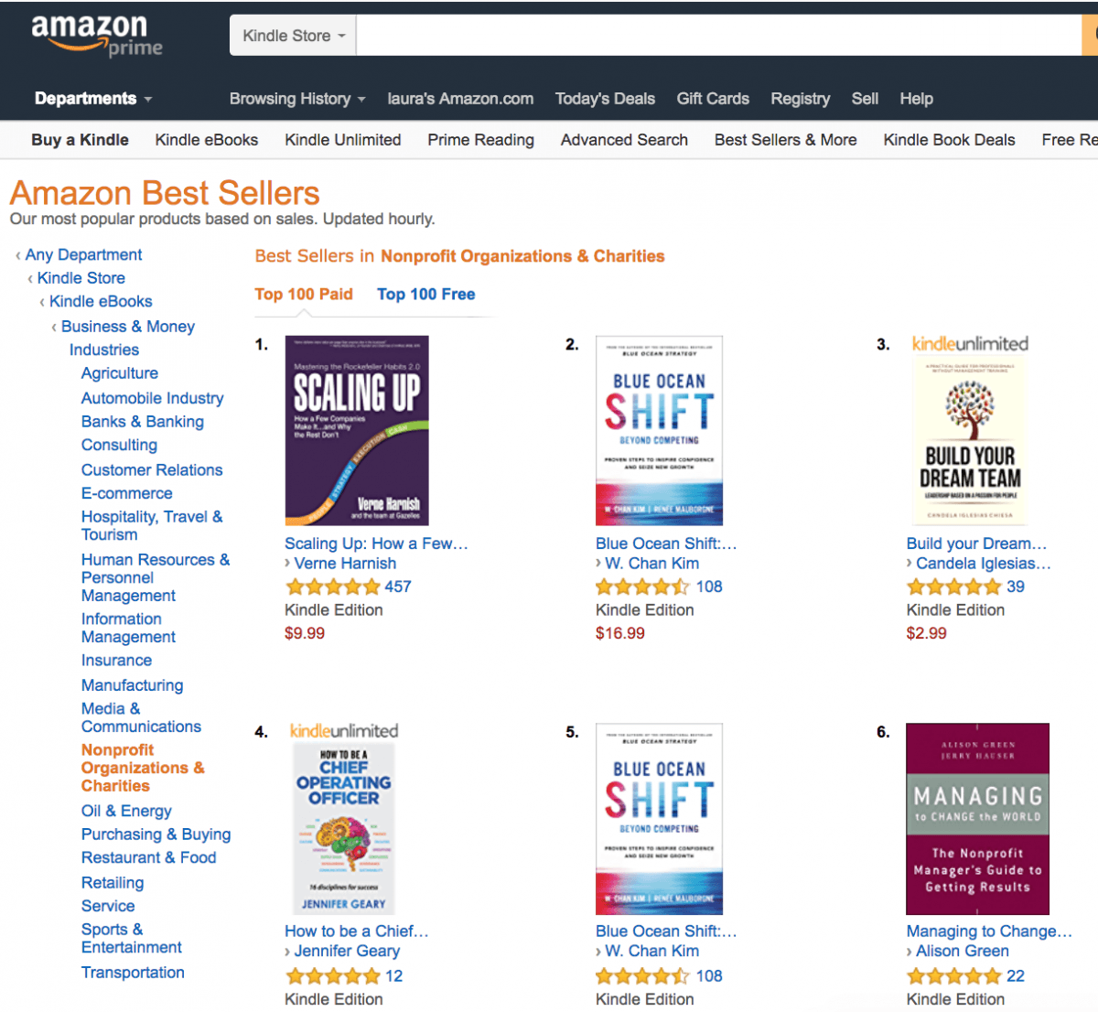Go to laura's Amazon.com
Image resolution: width=1098 pixels, height=1012 pixels.
click(x=460, y=98)
